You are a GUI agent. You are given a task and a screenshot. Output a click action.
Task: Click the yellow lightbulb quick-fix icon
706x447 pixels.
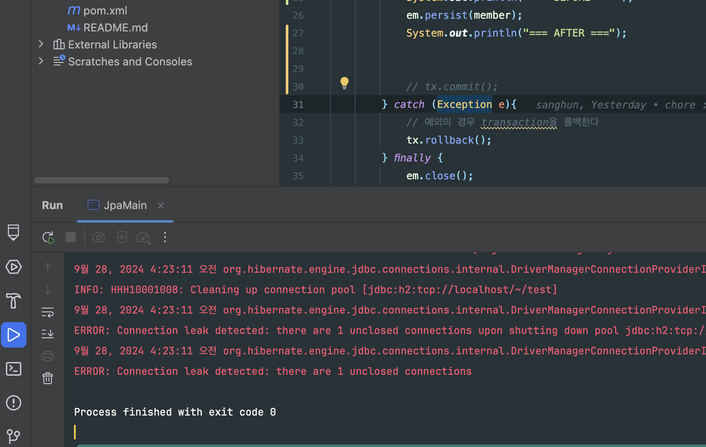344,83
